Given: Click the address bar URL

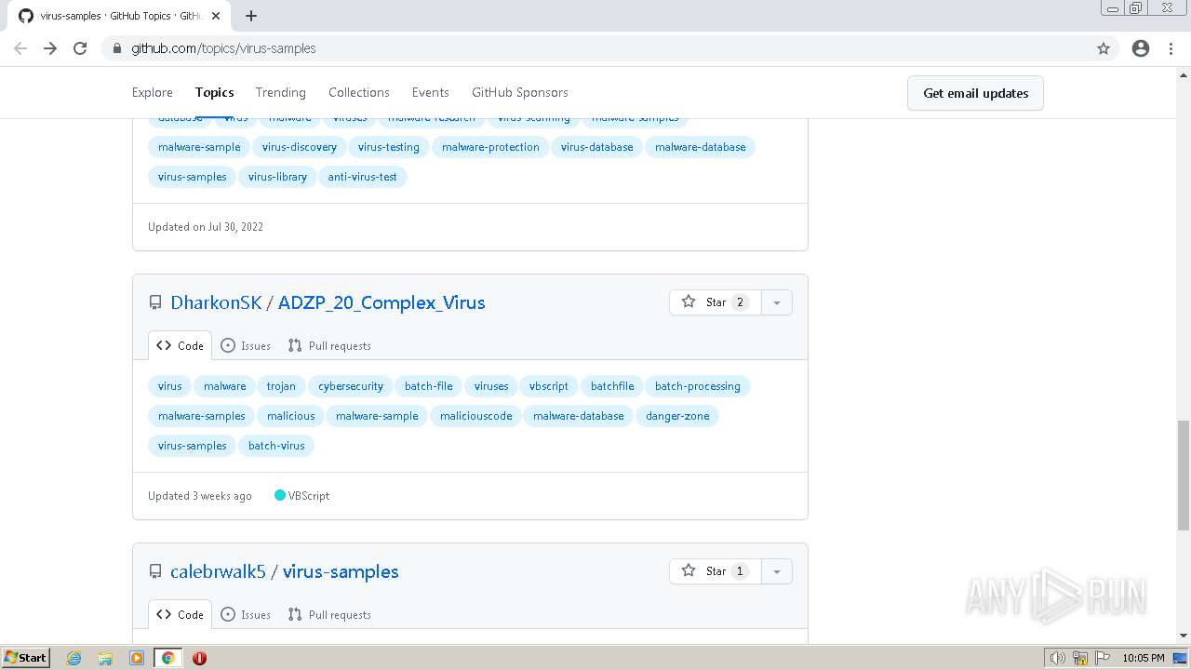Looking at the screenshot, I should coord(223,48).
